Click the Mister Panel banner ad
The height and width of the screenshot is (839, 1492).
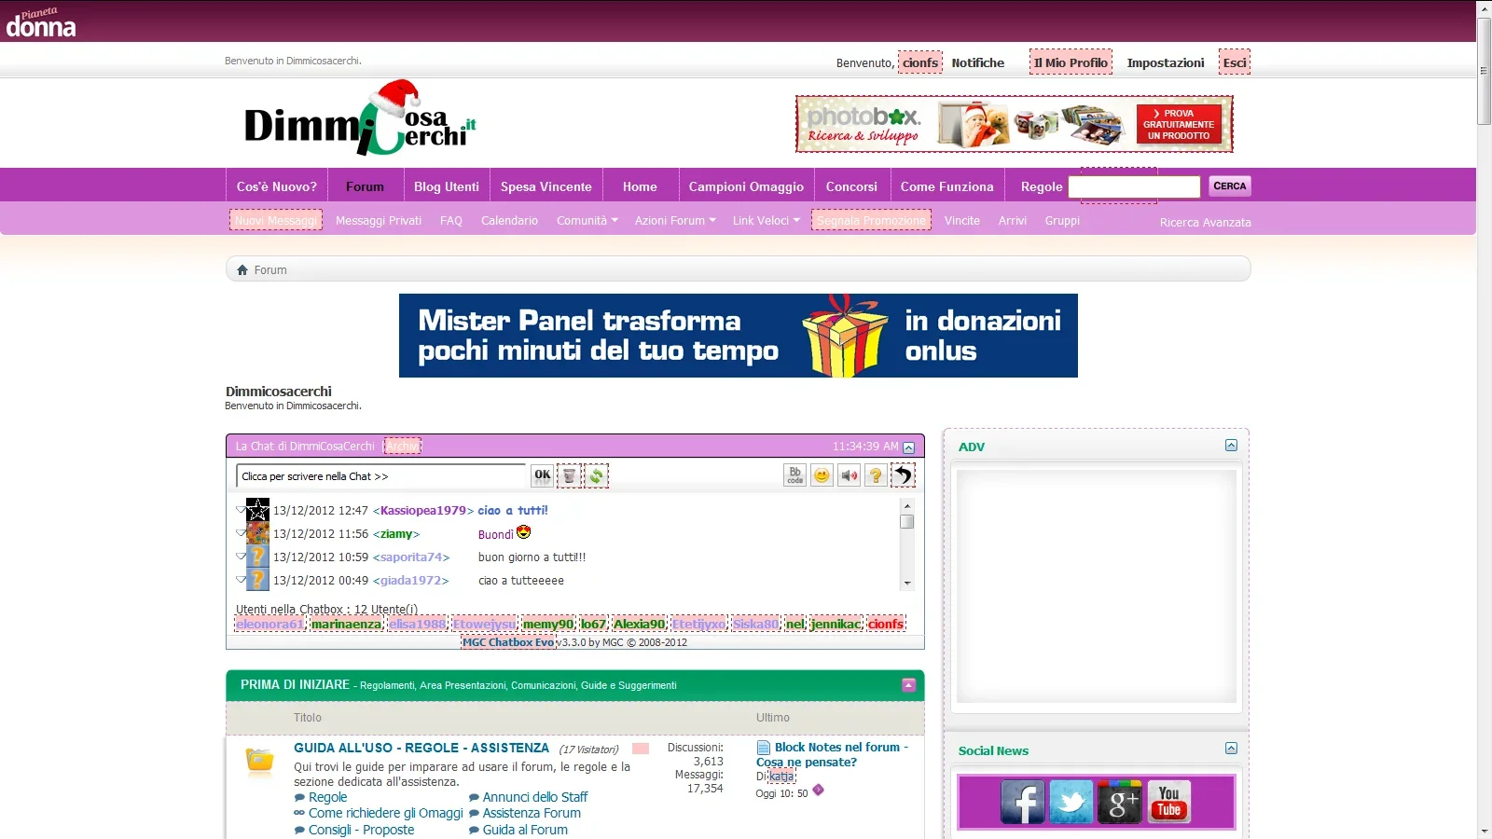739,336
